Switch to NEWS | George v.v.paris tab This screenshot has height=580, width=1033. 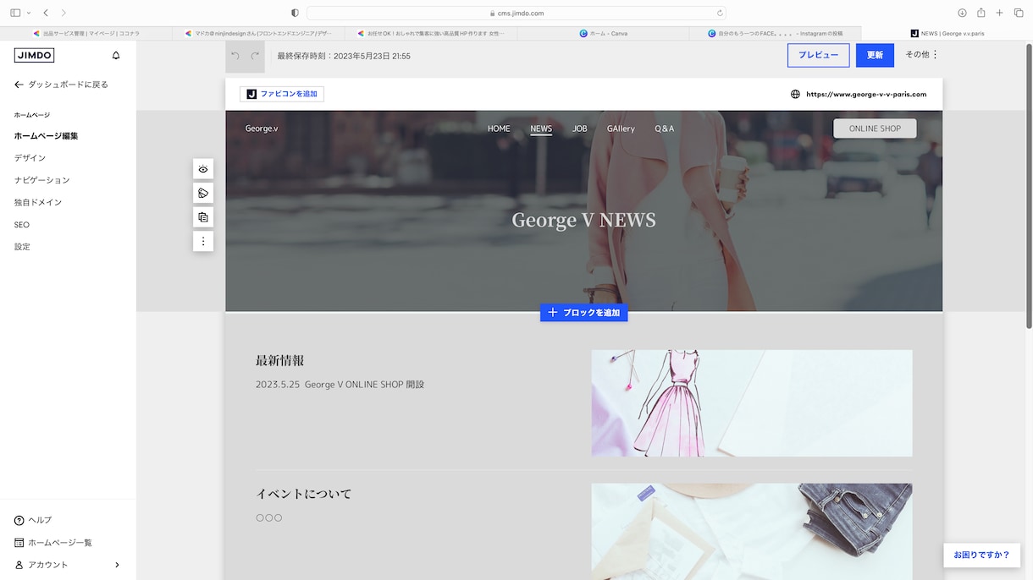947,33
